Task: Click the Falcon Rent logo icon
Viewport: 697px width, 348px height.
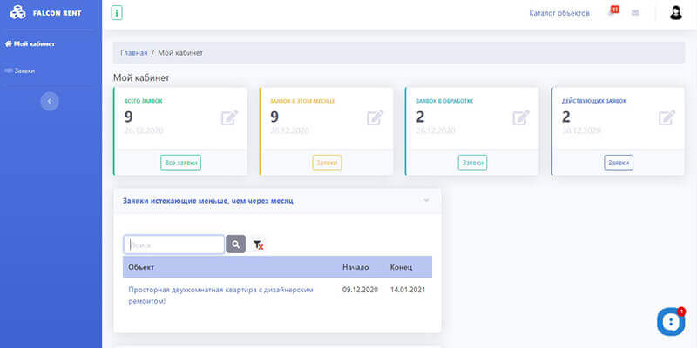Action: tap(17, 12)
